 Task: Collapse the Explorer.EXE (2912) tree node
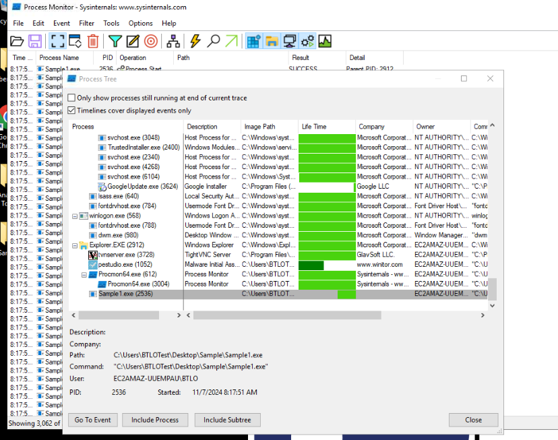click(75, 245)
